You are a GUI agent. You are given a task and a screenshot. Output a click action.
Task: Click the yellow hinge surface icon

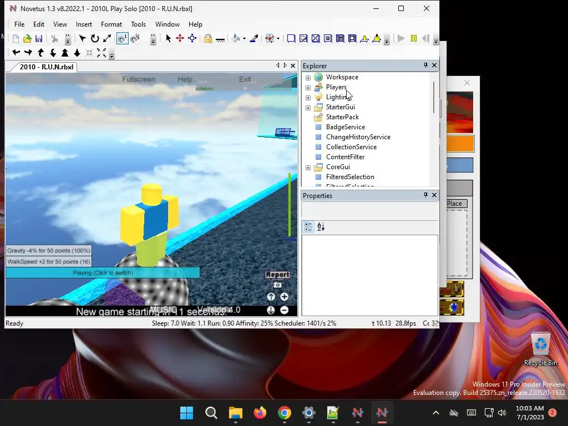[x=364, y=38]
